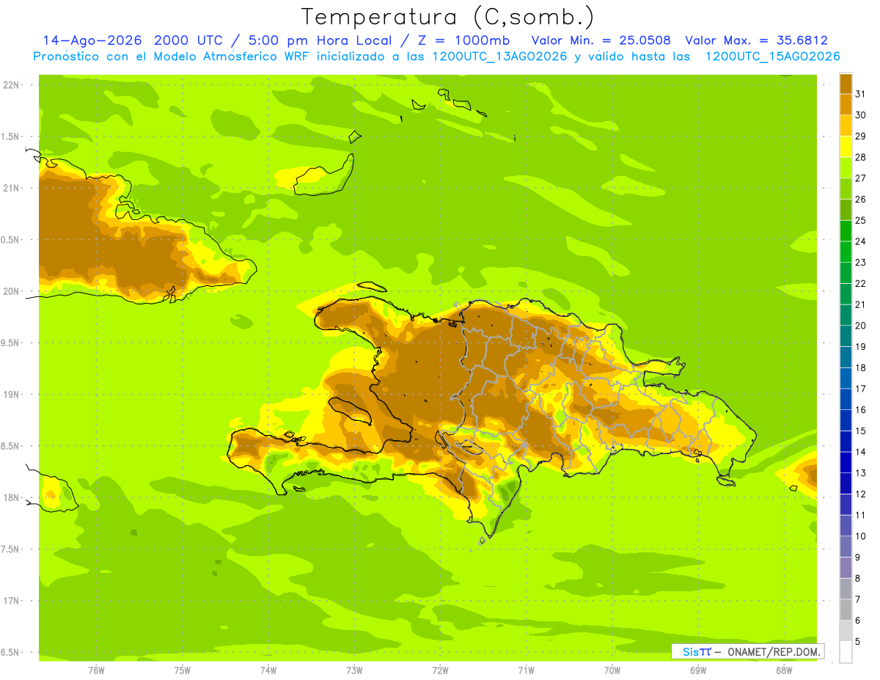Click the '73W' longitude label

pos(354,670)
